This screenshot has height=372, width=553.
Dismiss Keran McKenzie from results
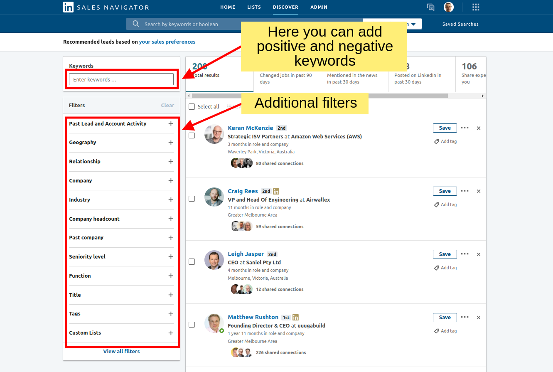[x=479, y=128]
